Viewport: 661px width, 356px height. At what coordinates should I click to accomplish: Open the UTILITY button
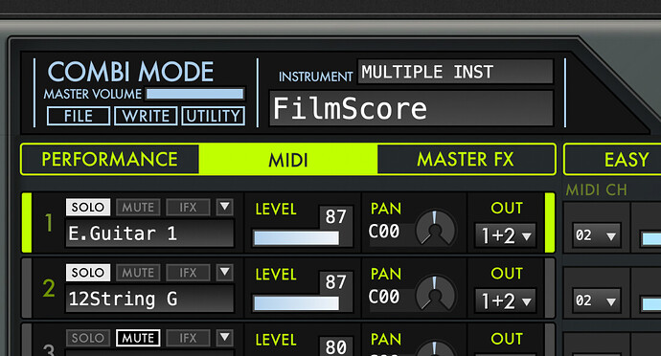[214, 116]
